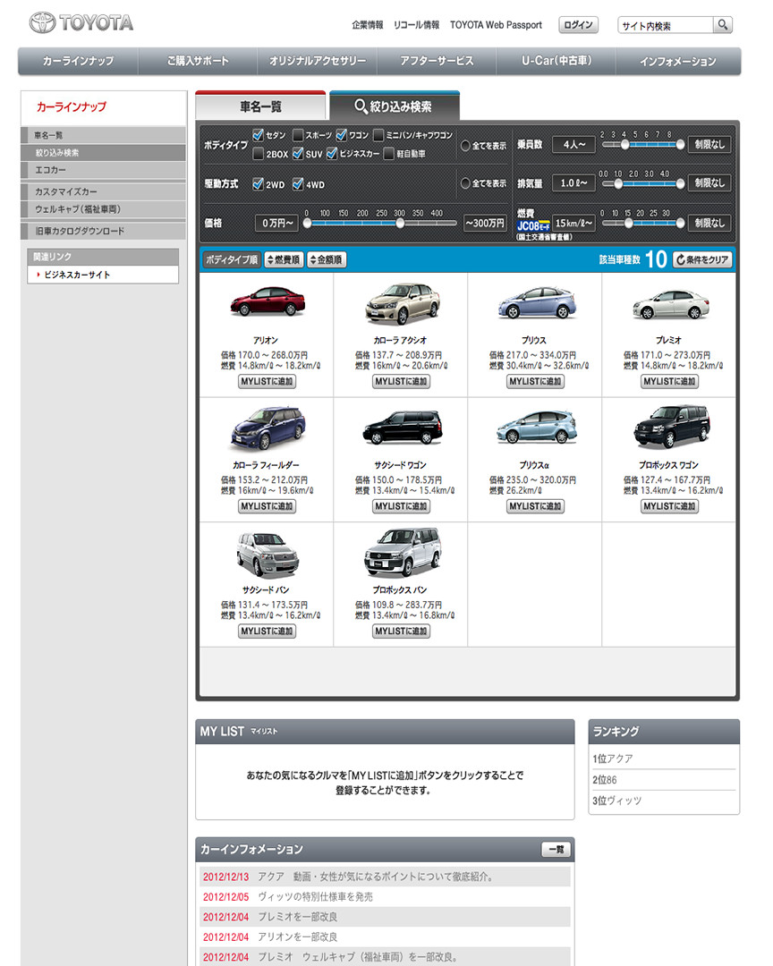Image resolution: width=773 pixels, height=966 pixels.
Task: Open the 0万円〜 minimum price box
Action: coord(277,223)
